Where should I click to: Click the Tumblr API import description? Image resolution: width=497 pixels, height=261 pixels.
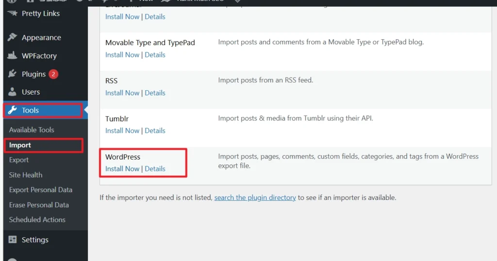click(x=296, y=118)
